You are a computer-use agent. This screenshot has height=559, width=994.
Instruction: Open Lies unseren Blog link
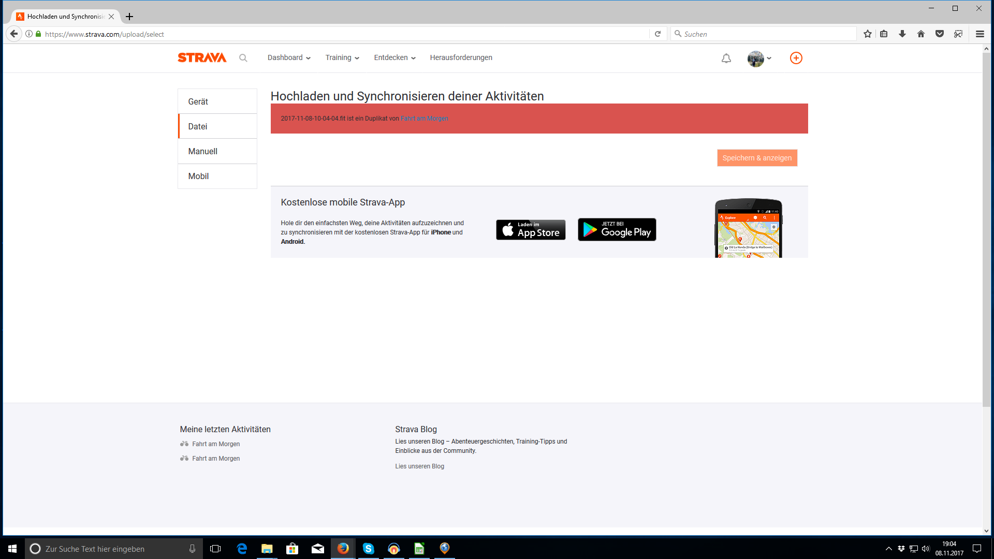(419, 466)
